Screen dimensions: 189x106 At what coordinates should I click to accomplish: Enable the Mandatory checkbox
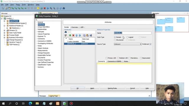point(129,58)
